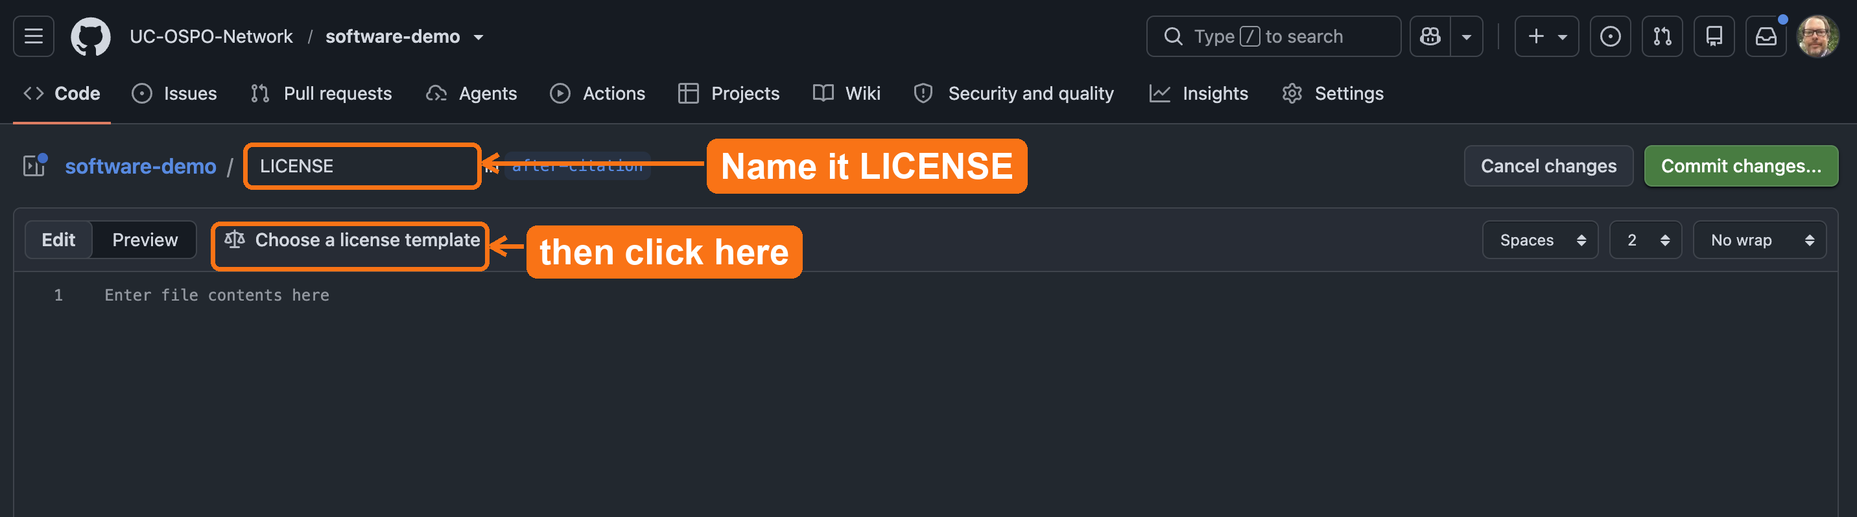This screenshot has height=517, width=1857.
Task: Open the user profile avatar menu
Action: pyautogui.click(x=1818, y=36)
